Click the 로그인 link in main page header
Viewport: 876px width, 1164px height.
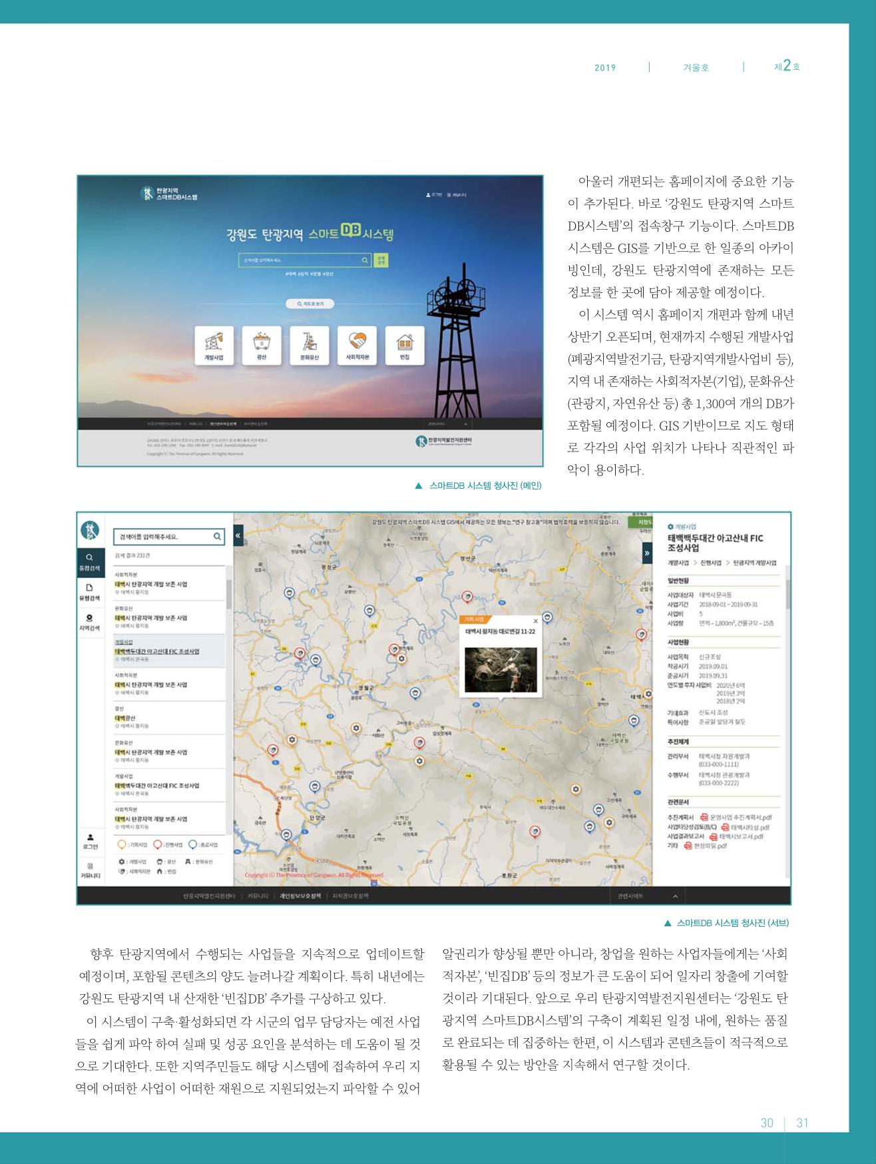click(x=433, y=195)
